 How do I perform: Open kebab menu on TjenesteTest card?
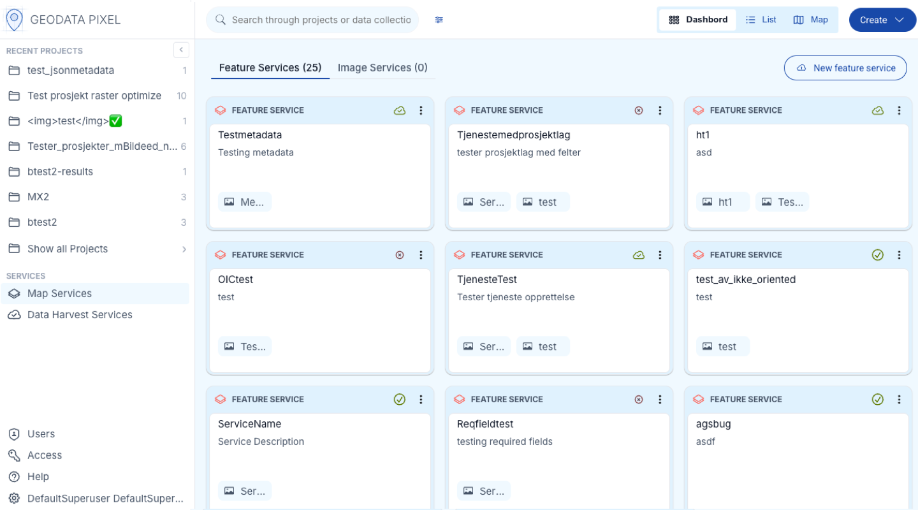point(660,255)
